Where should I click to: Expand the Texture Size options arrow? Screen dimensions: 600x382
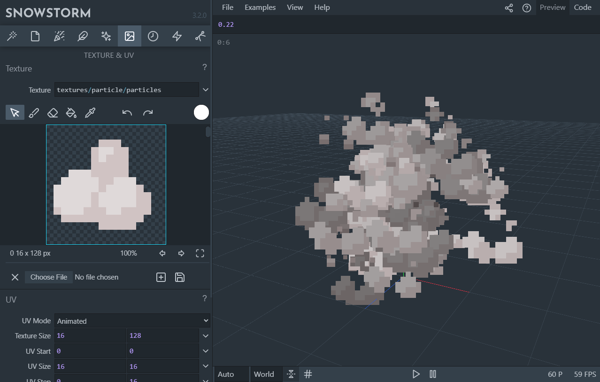click(205, 336)
